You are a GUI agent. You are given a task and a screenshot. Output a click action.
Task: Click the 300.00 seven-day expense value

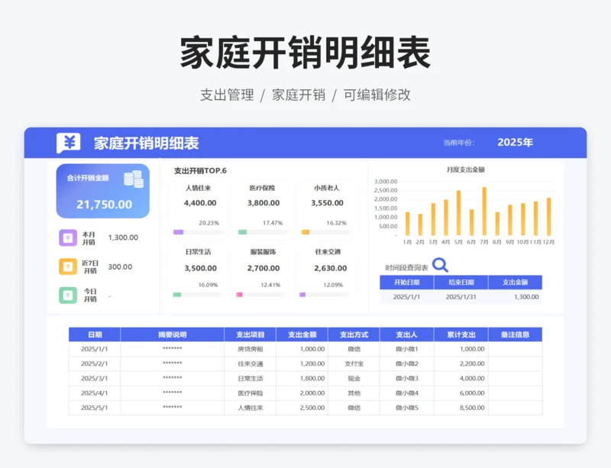(x=120, y=266)
